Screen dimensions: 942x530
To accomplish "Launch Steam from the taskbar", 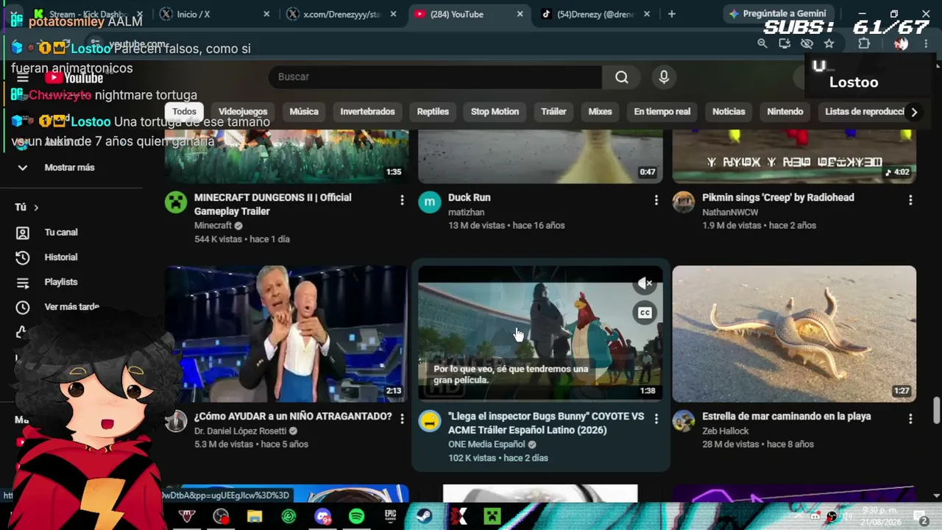I will coord(424,517).
